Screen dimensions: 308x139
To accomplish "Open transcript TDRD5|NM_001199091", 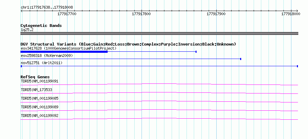I will (39, 81).
